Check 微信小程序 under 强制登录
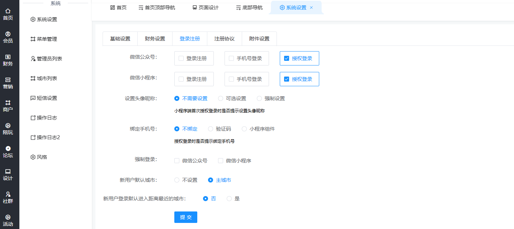 [221, 161]
